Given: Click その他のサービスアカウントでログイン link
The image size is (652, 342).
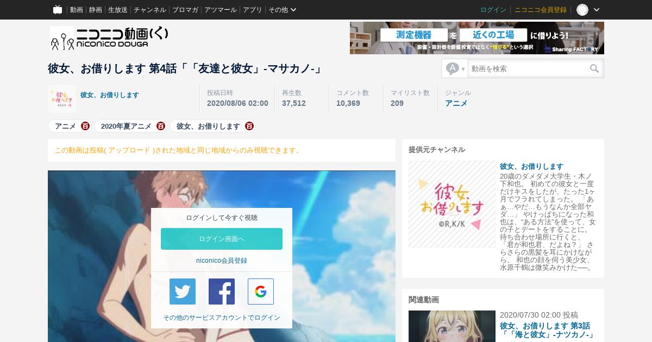Looking at the screenshot, I should 222,318.
